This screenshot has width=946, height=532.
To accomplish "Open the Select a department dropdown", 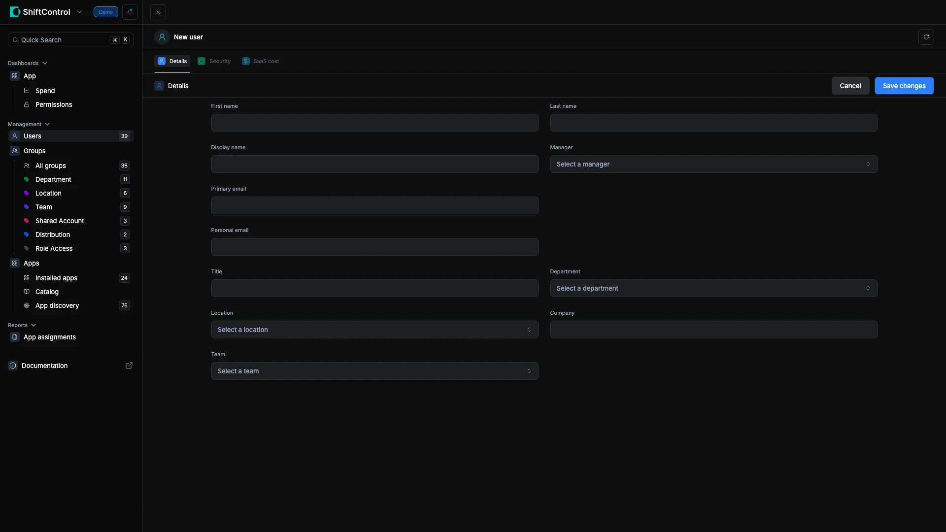I will tap(713, 289).
